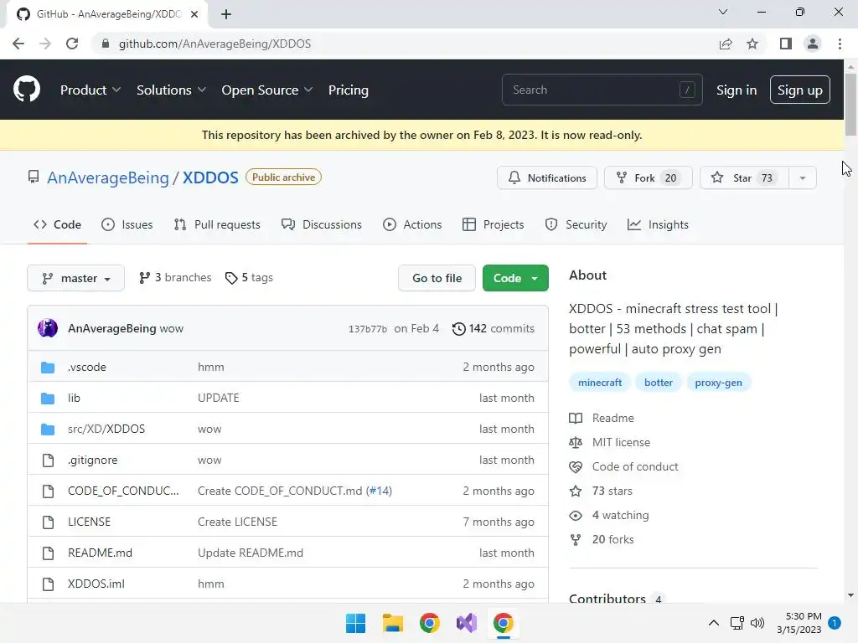Image resolution: width=858 pixels, height=643 pixels.
Task: Switch to the Discussions tab
Action: [x=322, y=224]
